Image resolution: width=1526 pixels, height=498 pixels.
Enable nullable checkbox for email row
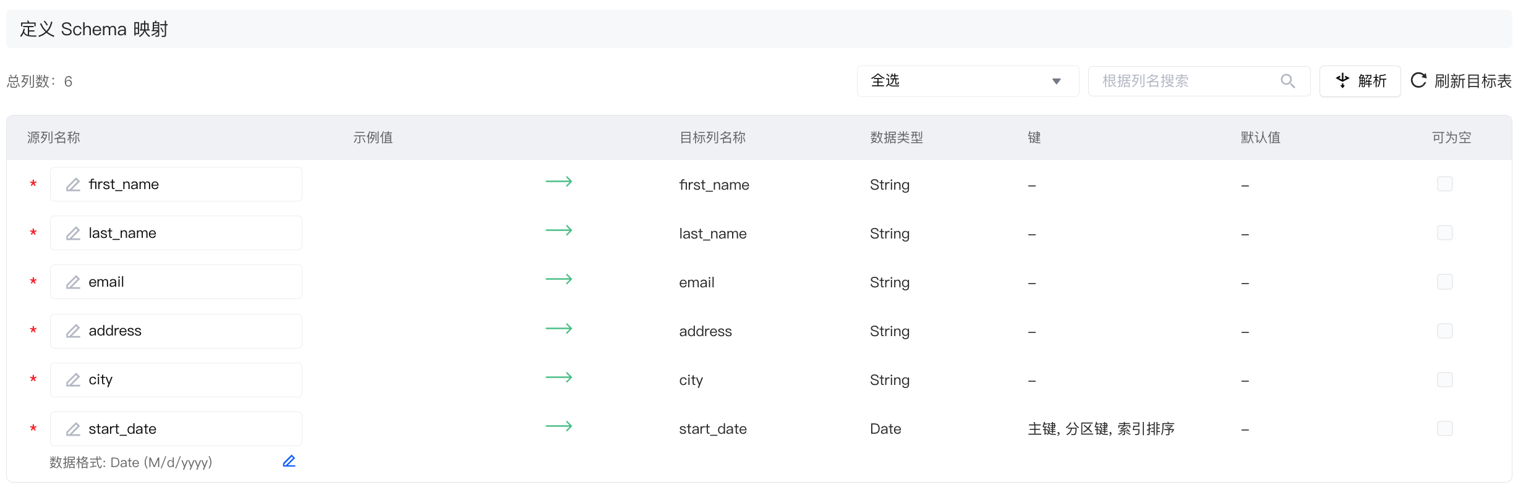pos(1444,282)
